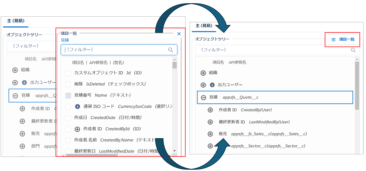Click the list icon on 項目一覧 button

[333, 40]
